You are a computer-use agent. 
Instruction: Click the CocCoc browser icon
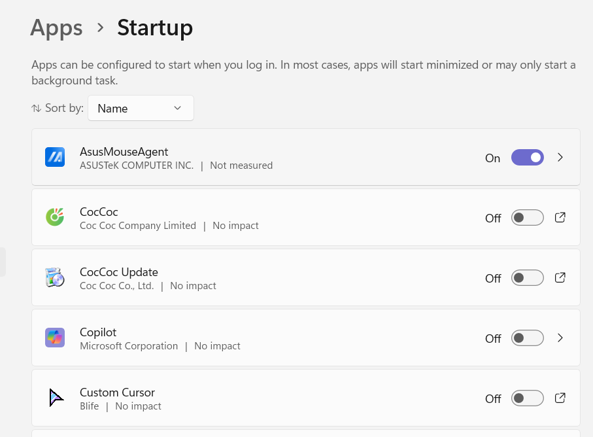pyautogui.click(x=55, y=217)
